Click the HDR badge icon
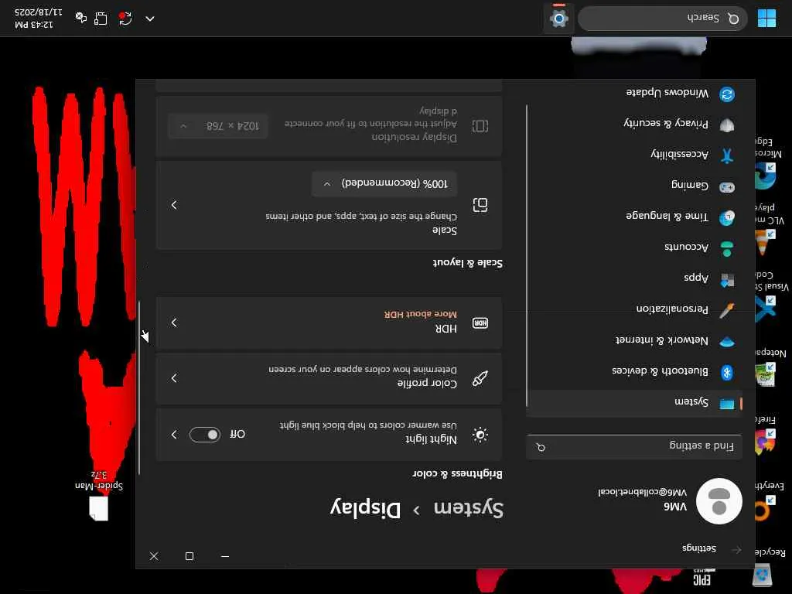 (x=480, y=323)
